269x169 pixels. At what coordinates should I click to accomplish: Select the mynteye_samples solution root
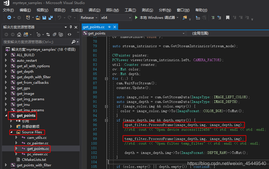point(43,50)
